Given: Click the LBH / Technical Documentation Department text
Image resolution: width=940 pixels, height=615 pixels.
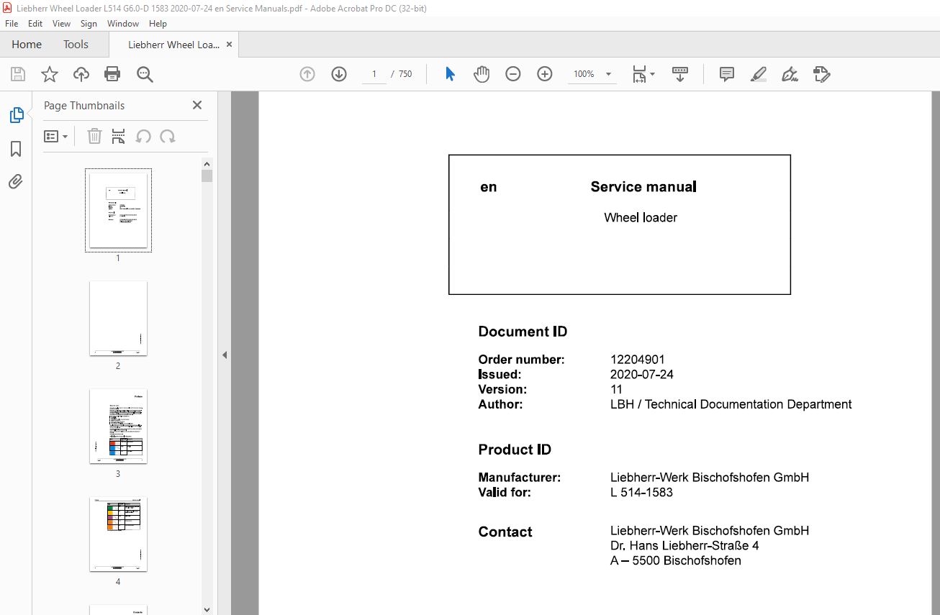Looking at the screenshot, I should coord(731,404).
